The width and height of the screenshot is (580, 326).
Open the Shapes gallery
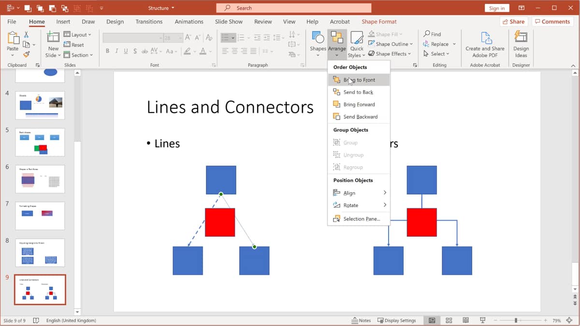click(318, 44)
